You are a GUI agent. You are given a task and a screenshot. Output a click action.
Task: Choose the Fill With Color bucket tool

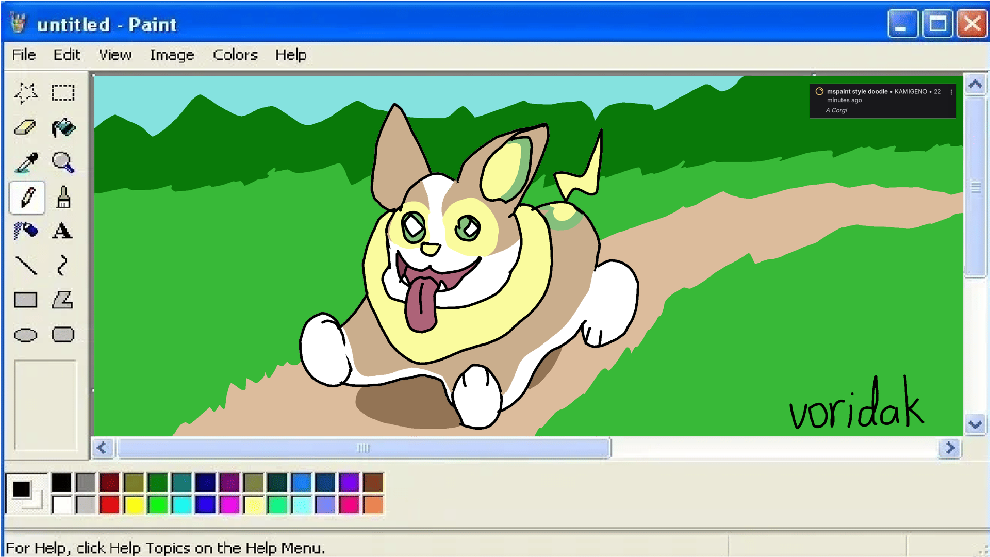point(63,128)
